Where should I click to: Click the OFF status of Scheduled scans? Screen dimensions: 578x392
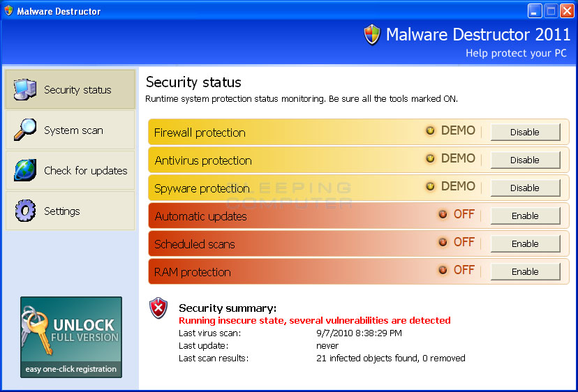click(464, 242)
